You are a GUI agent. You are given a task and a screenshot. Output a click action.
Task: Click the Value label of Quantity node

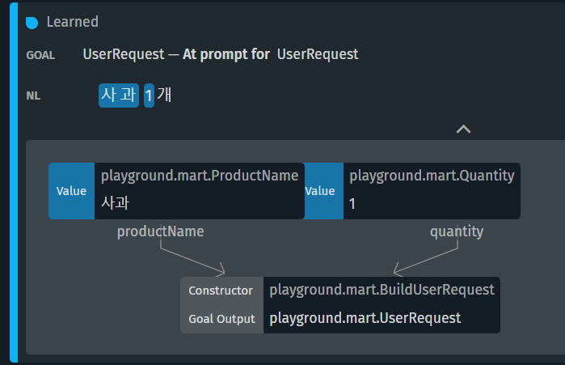[x=320, y=191]
